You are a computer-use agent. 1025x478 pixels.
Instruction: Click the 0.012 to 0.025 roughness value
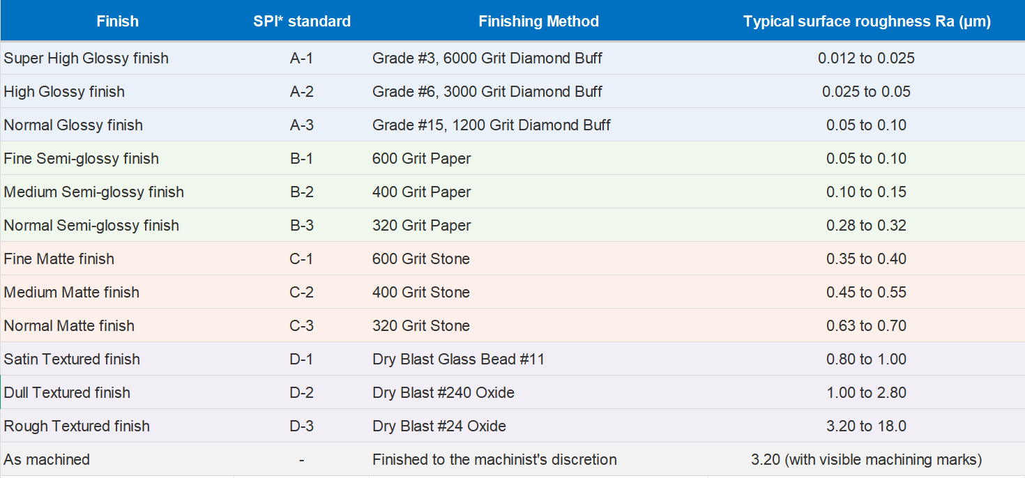point(867,59)
